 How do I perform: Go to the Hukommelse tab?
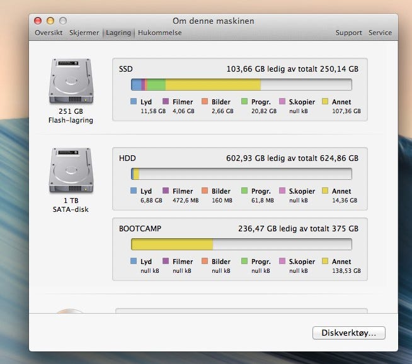point(159,33)
